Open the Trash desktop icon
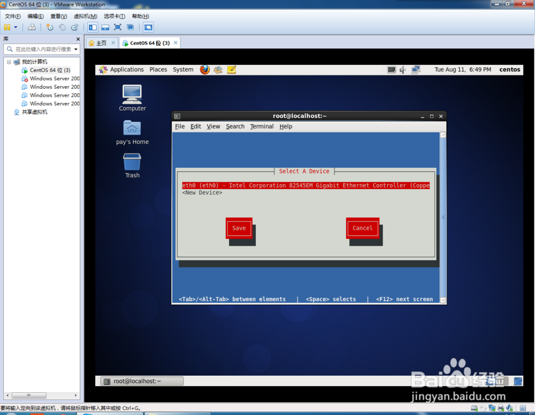 (x=132, y=165)
